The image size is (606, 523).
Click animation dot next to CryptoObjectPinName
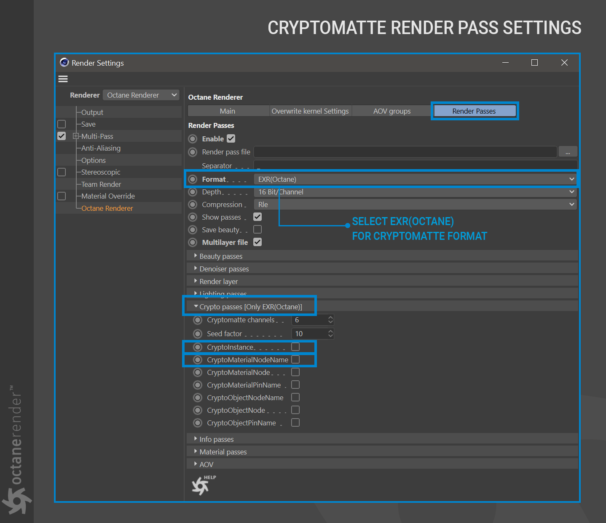tap(198, 423)
